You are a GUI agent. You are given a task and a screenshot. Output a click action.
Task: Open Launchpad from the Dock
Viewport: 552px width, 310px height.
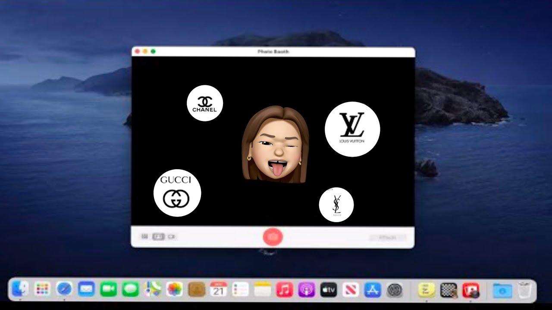[x=42, y=289]
